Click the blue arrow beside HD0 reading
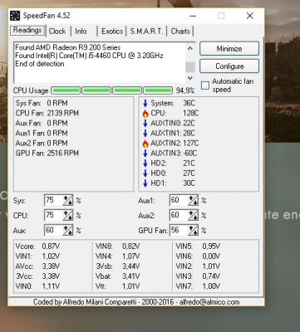Image resolution: width=300 pixels, height=332 pixels. tap(145, 173)
